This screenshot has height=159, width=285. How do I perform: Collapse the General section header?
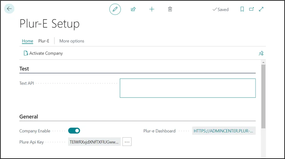(x=29, y=117)
